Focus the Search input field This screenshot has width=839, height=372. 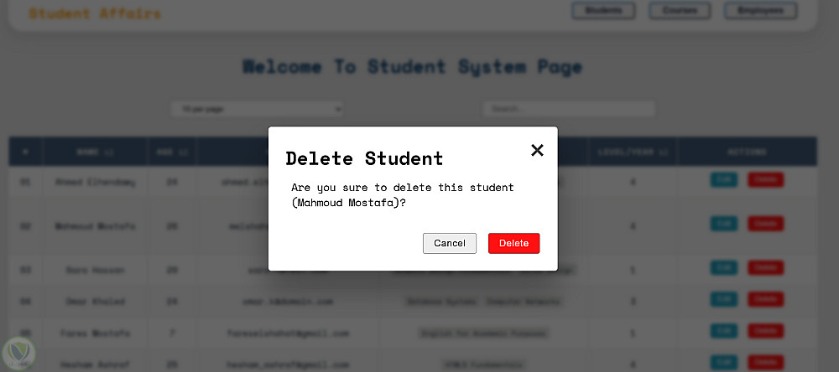coord(569,109)
